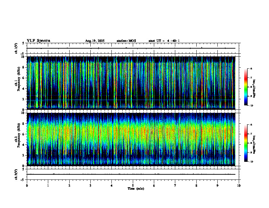
Task: Click the time axis tick label "5"
Action: (133, 186)
